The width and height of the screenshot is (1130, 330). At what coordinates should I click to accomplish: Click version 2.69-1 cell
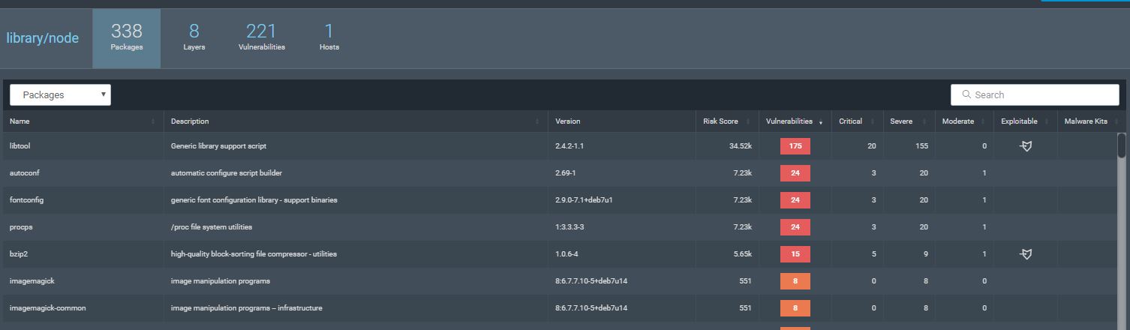pos(566,173)
